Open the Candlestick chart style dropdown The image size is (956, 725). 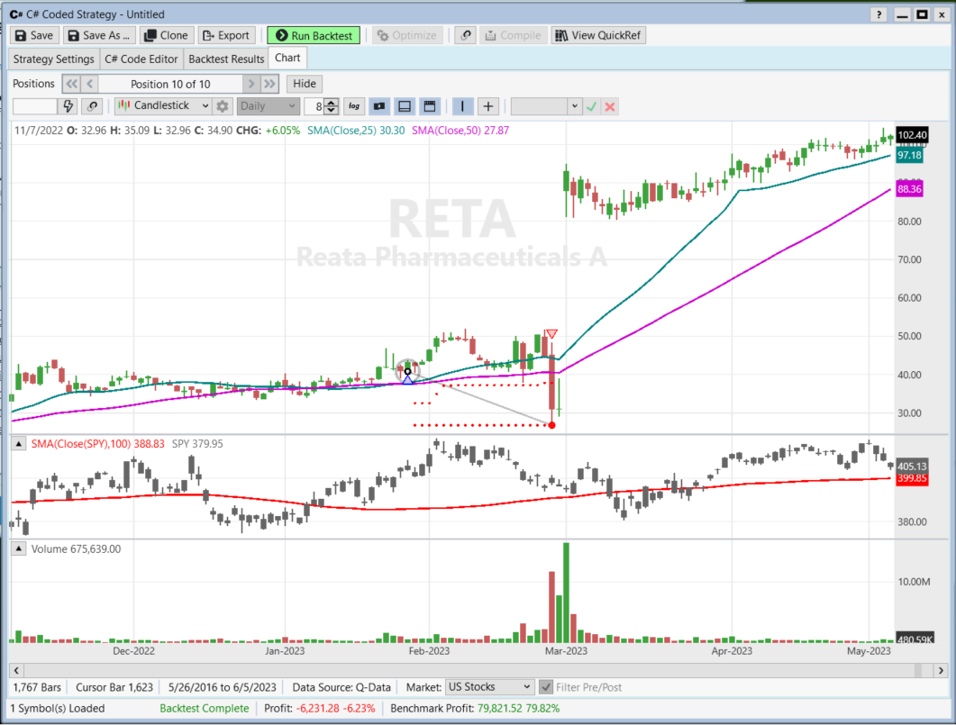[x=163, y=106]
